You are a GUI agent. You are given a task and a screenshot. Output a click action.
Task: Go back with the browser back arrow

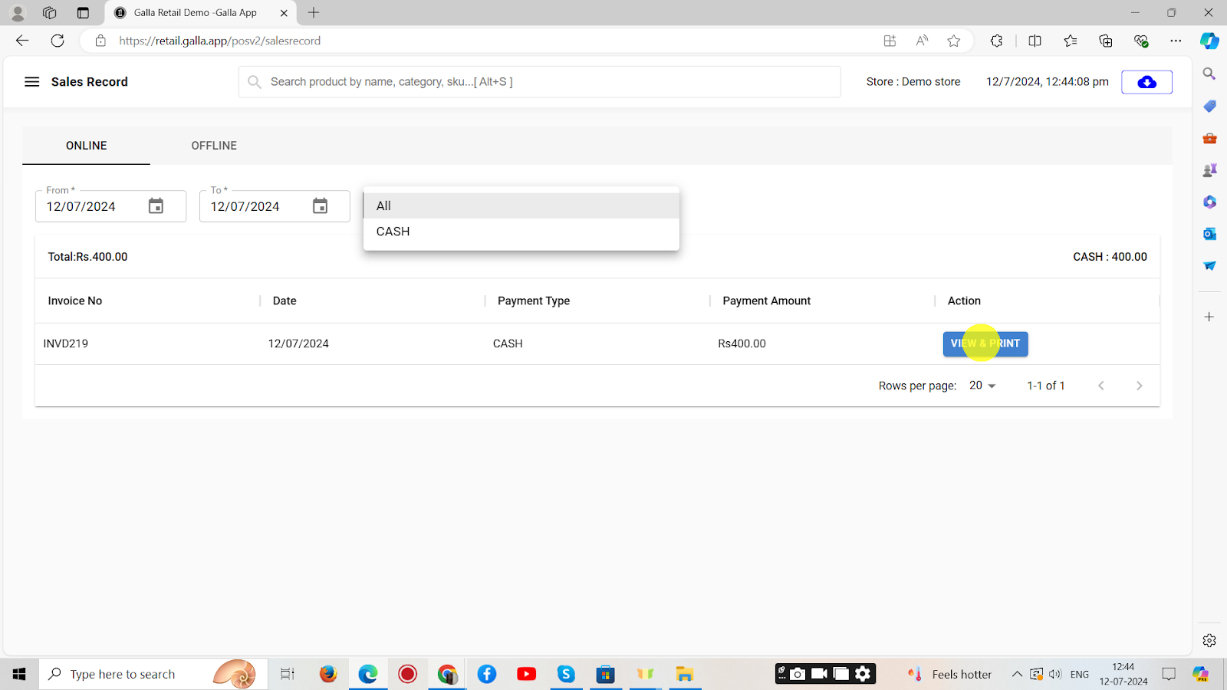tap(22, 41)
